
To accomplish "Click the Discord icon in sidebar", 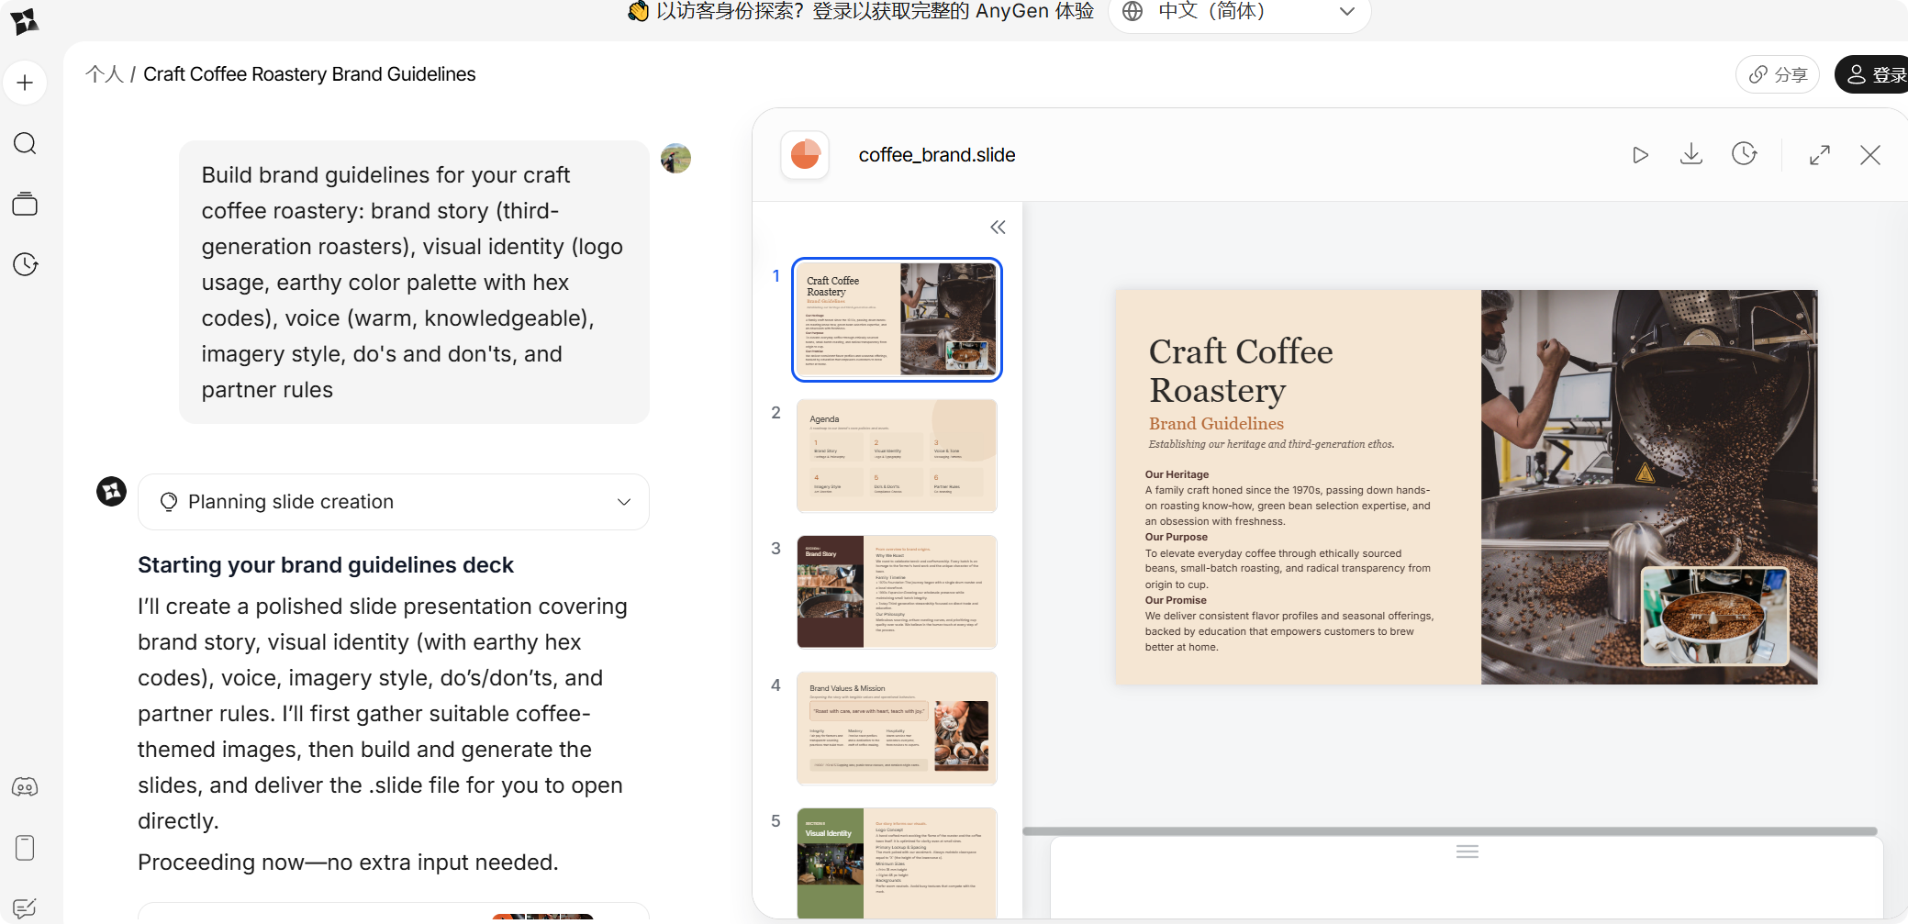I will tap(25, 787).
